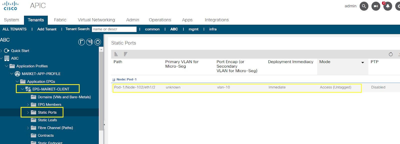Collapse MARKET-APP-PROFILE chevron
This screenshot has height=144, width=400.
coord(12,74)
